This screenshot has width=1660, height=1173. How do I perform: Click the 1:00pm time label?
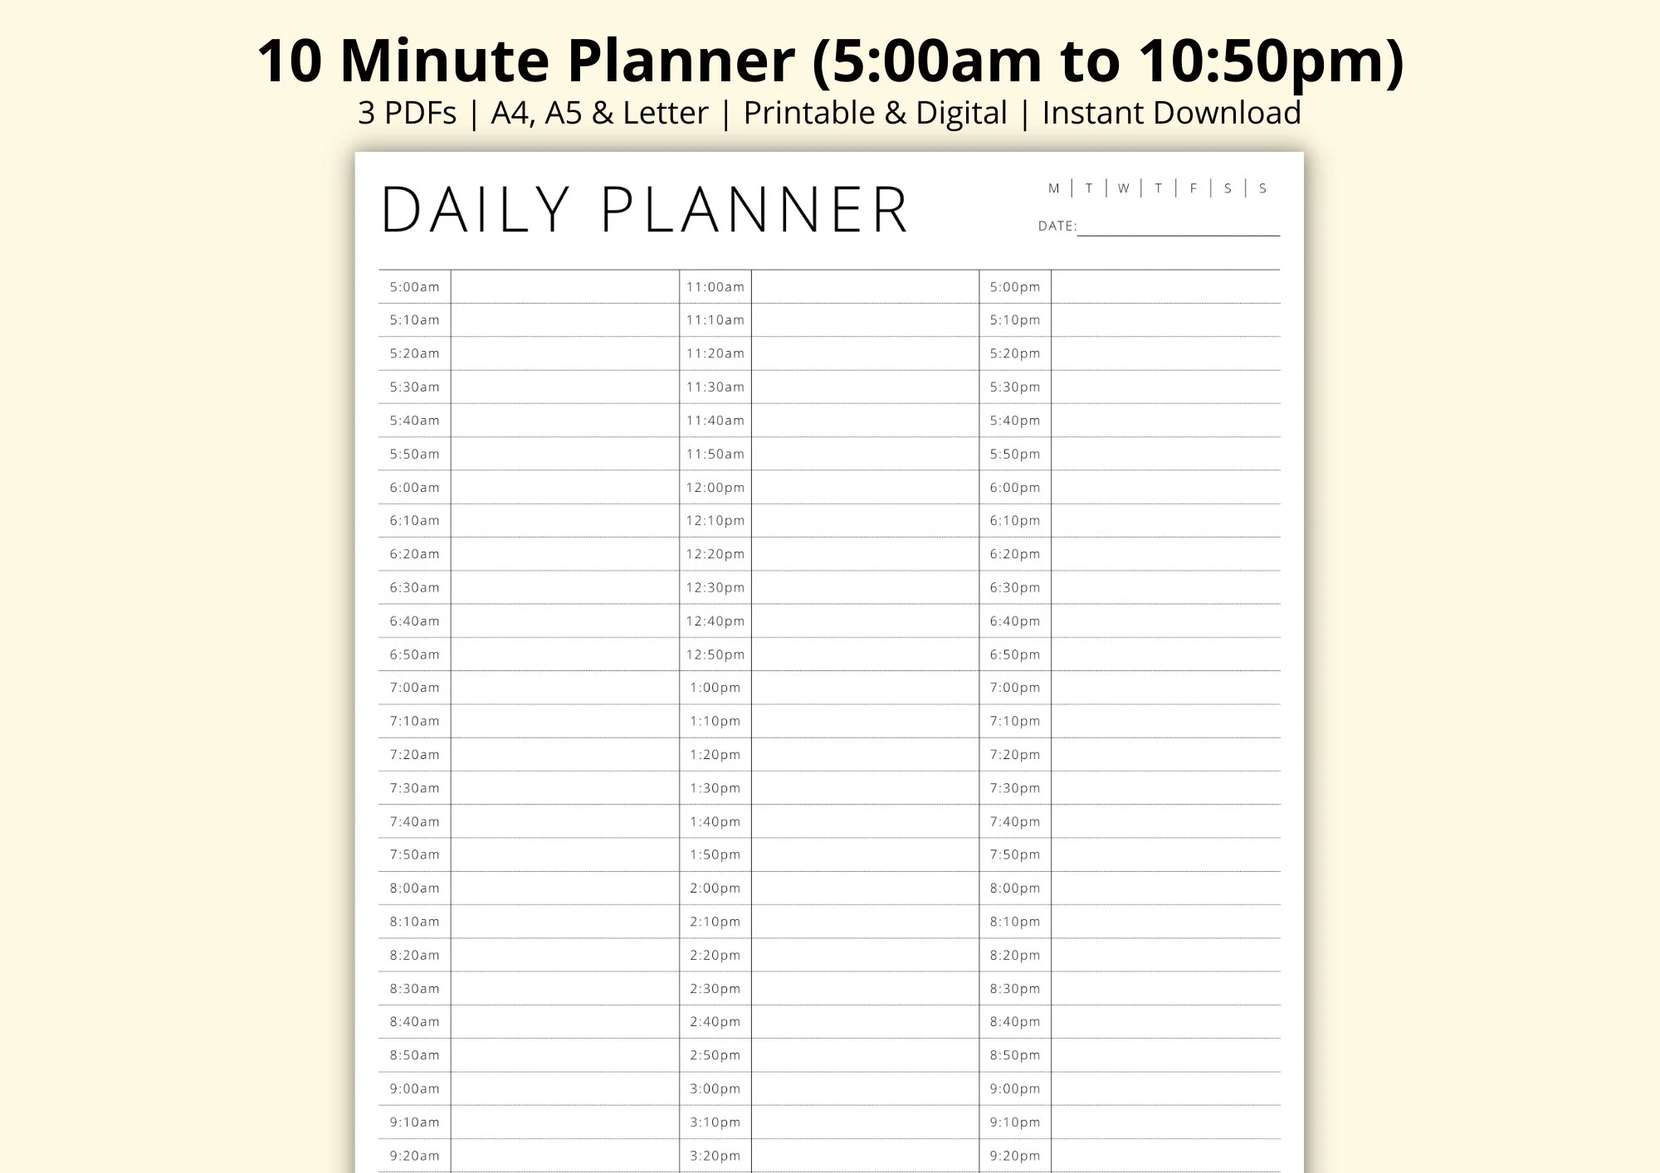coord(715,688)
